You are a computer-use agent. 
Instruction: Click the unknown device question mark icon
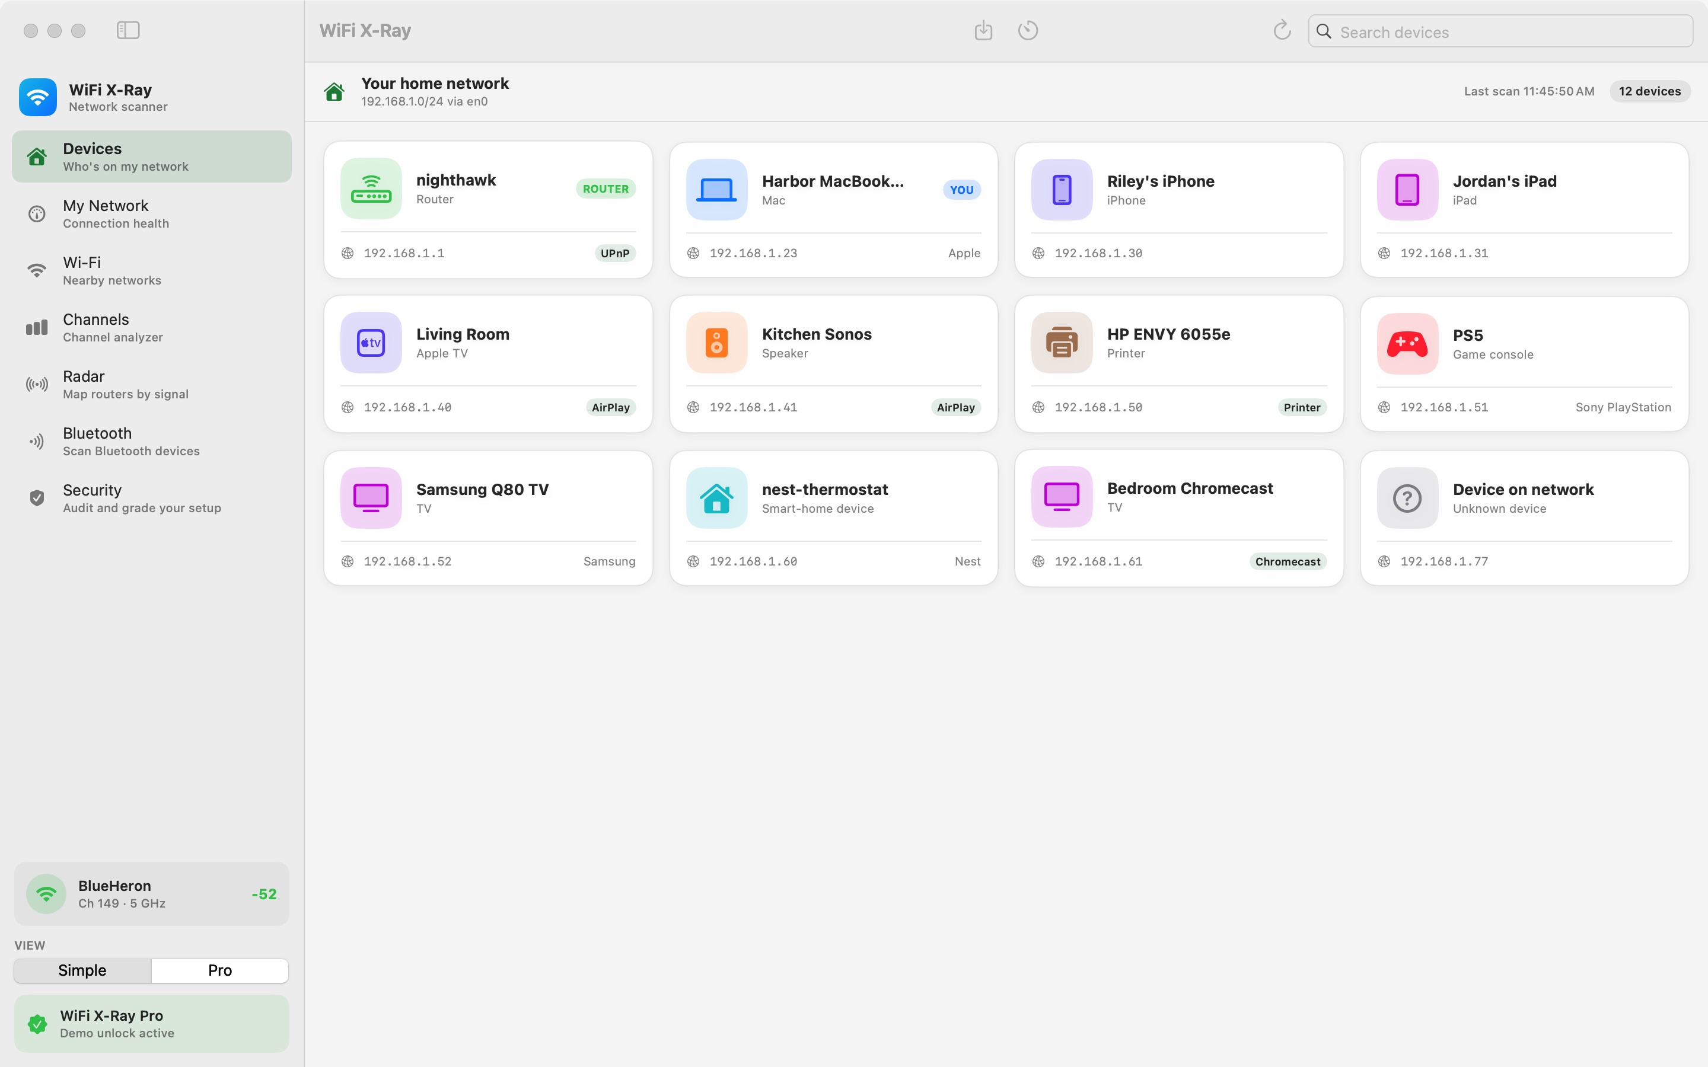point(1407,498)
